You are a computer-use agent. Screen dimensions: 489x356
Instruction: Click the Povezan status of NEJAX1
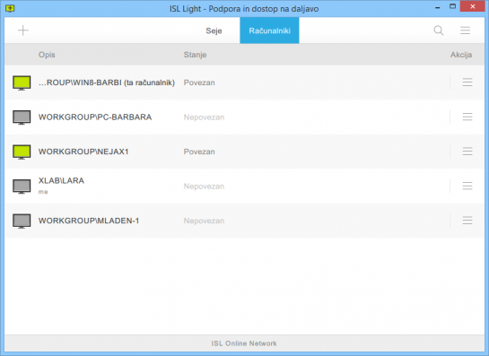coord(199,152)
